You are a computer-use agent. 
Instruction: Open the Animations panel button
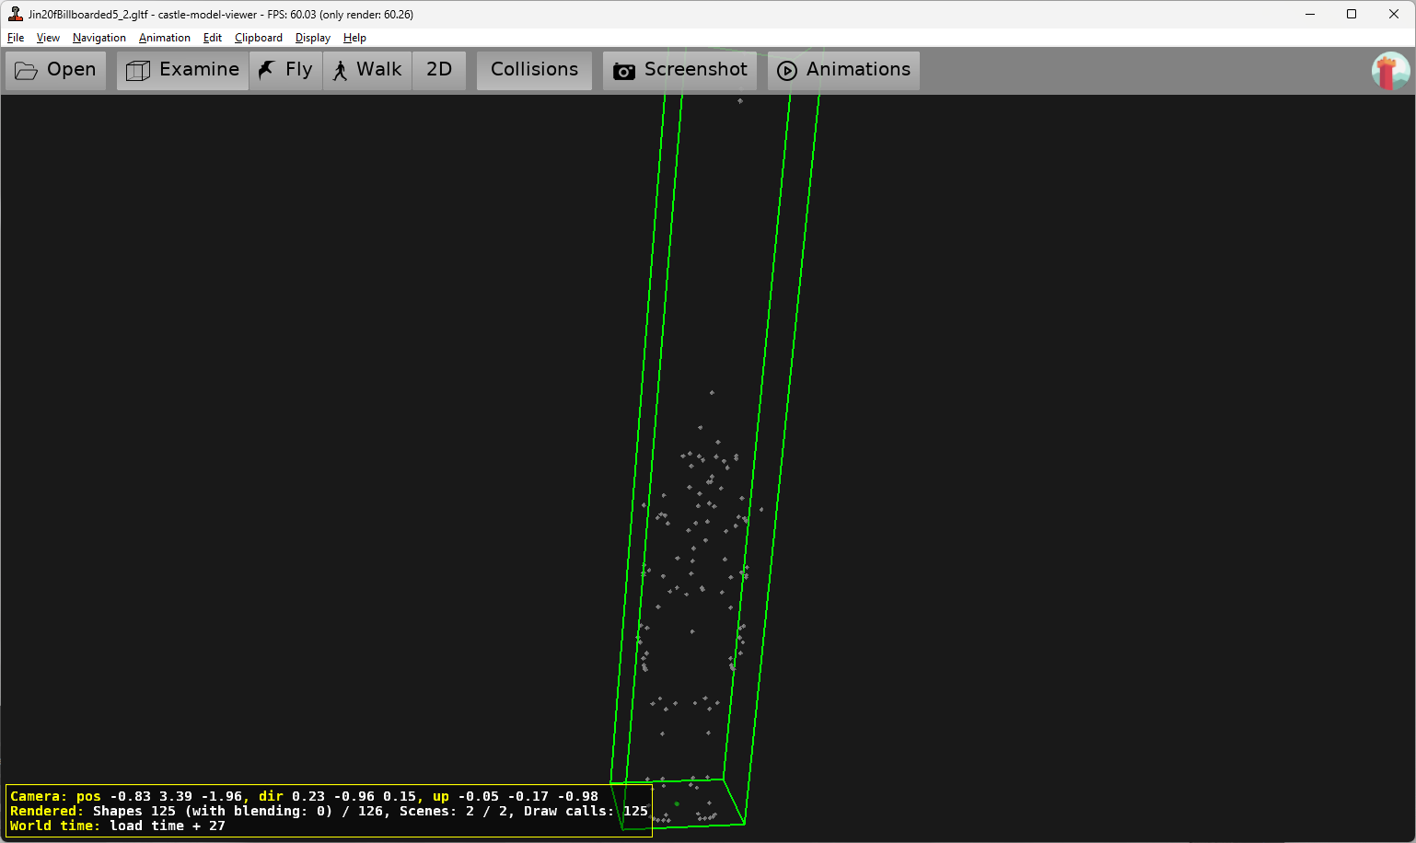pos(843,70)
